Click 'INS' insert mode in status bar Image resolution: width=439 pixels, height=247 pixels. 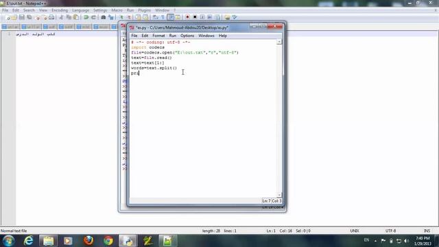tap(427, 231)
